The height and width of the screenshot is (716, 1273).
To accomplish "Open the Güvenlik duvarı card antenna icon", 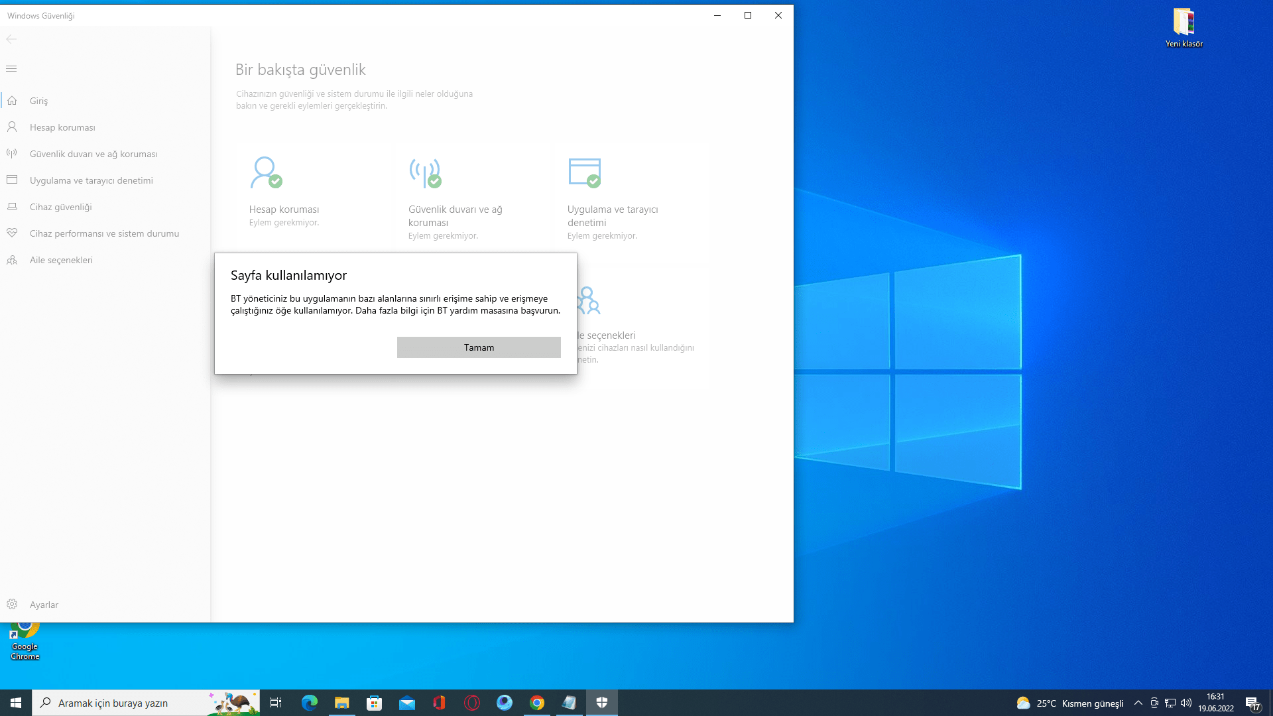I will click(425, 172).
